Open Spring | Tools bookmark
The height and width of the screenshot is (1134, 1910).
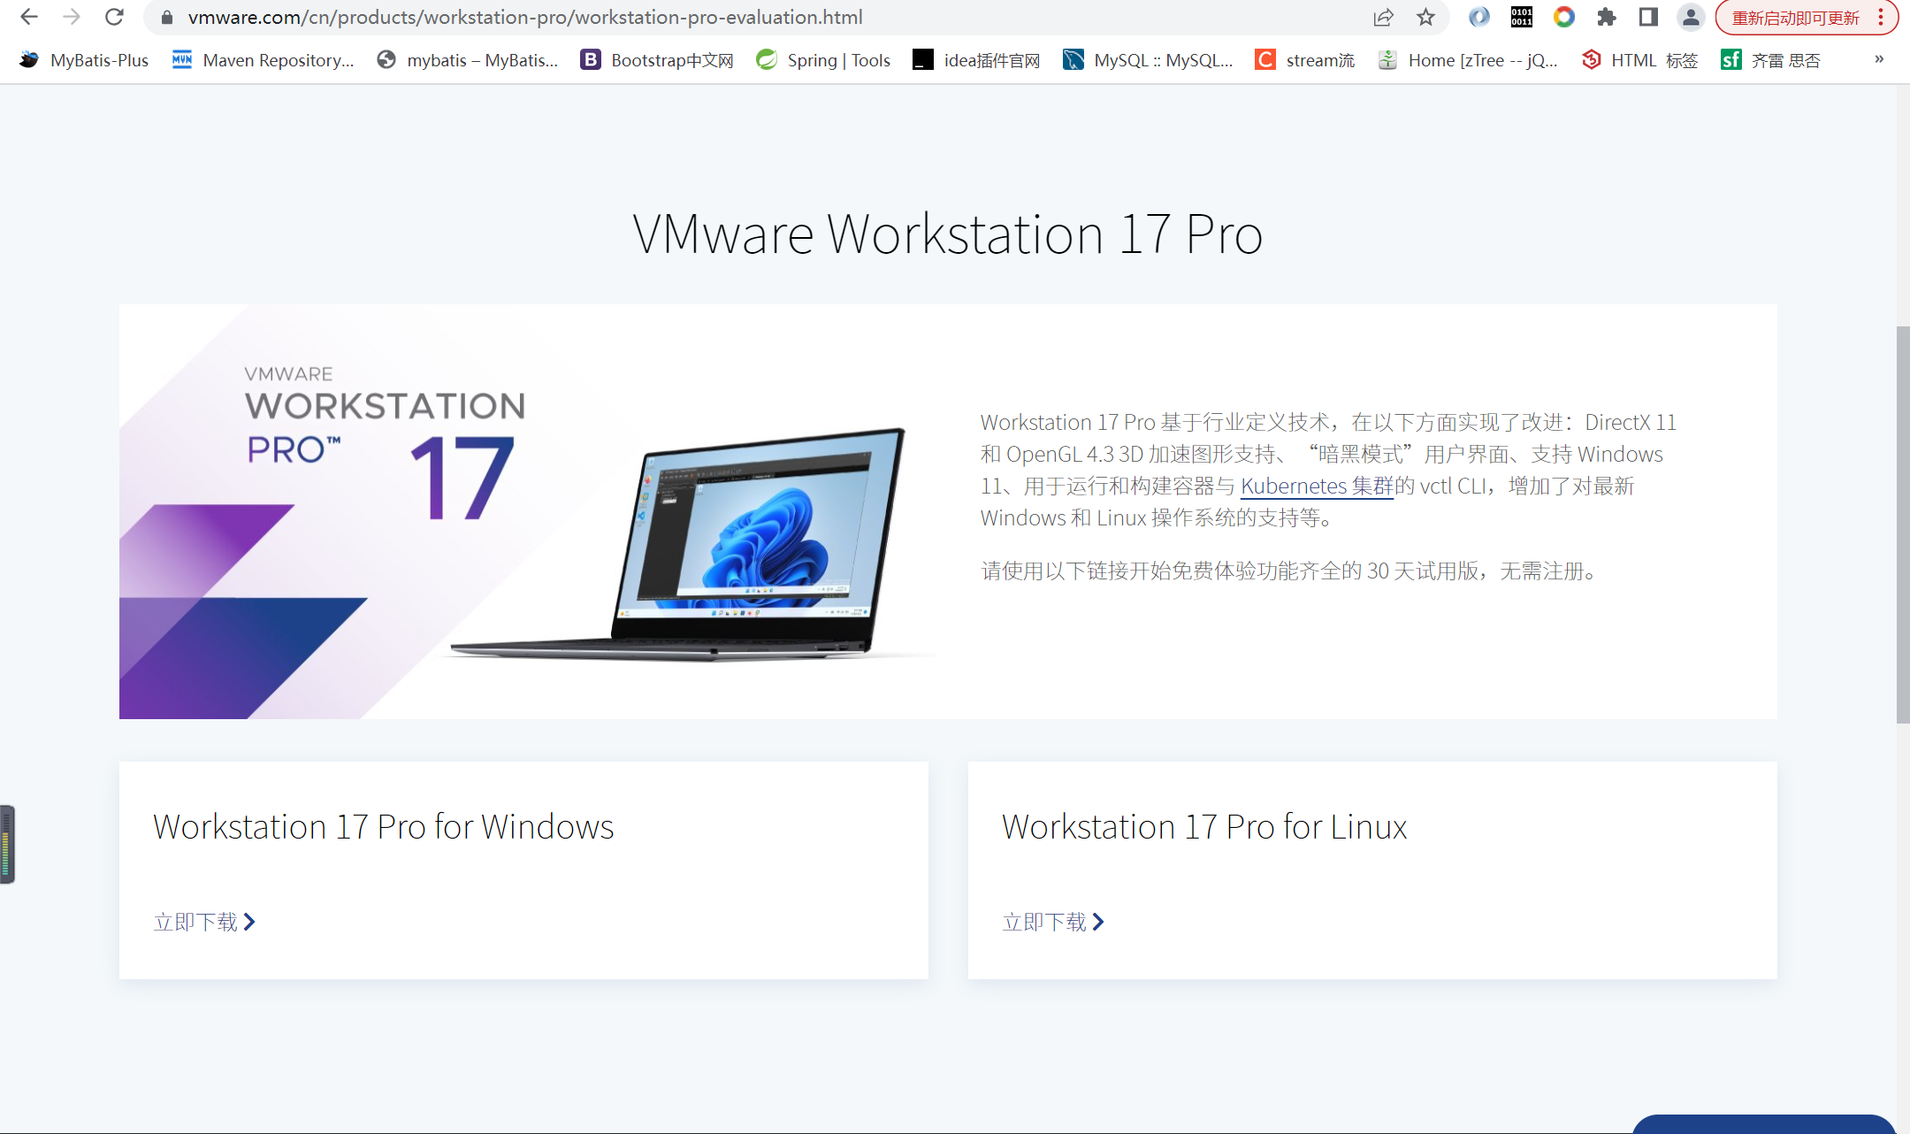click(x=823, y=60)
